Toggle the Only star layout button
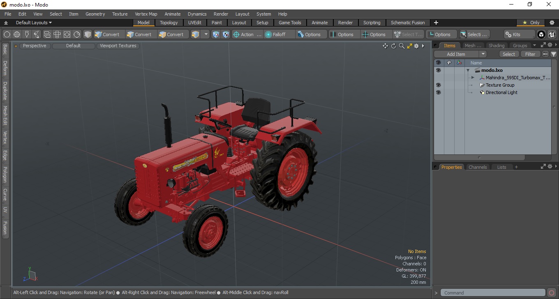This screenshot has height=299, width=559. [531, 23]
